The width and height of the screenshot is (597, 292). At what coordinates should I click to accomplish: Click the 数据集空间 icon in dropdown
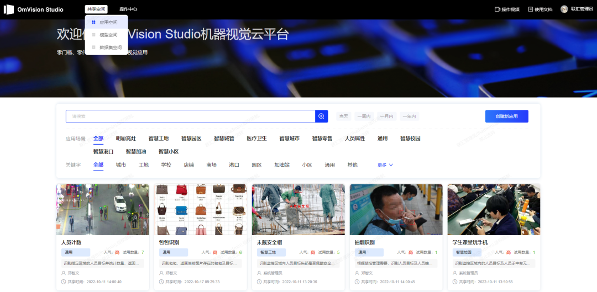(93, 47)
